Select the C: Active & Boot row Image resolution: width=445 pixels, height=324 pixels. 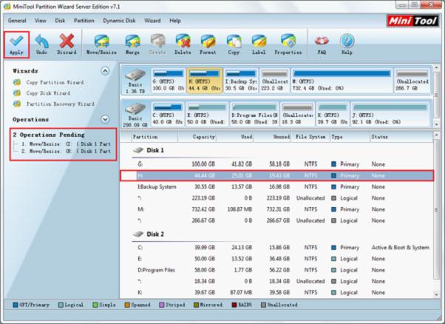pos(276,248)
